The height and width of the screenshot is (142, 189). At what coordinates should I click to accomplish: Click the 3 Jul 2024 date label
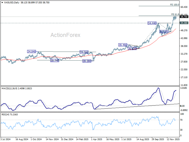(6, 139)
